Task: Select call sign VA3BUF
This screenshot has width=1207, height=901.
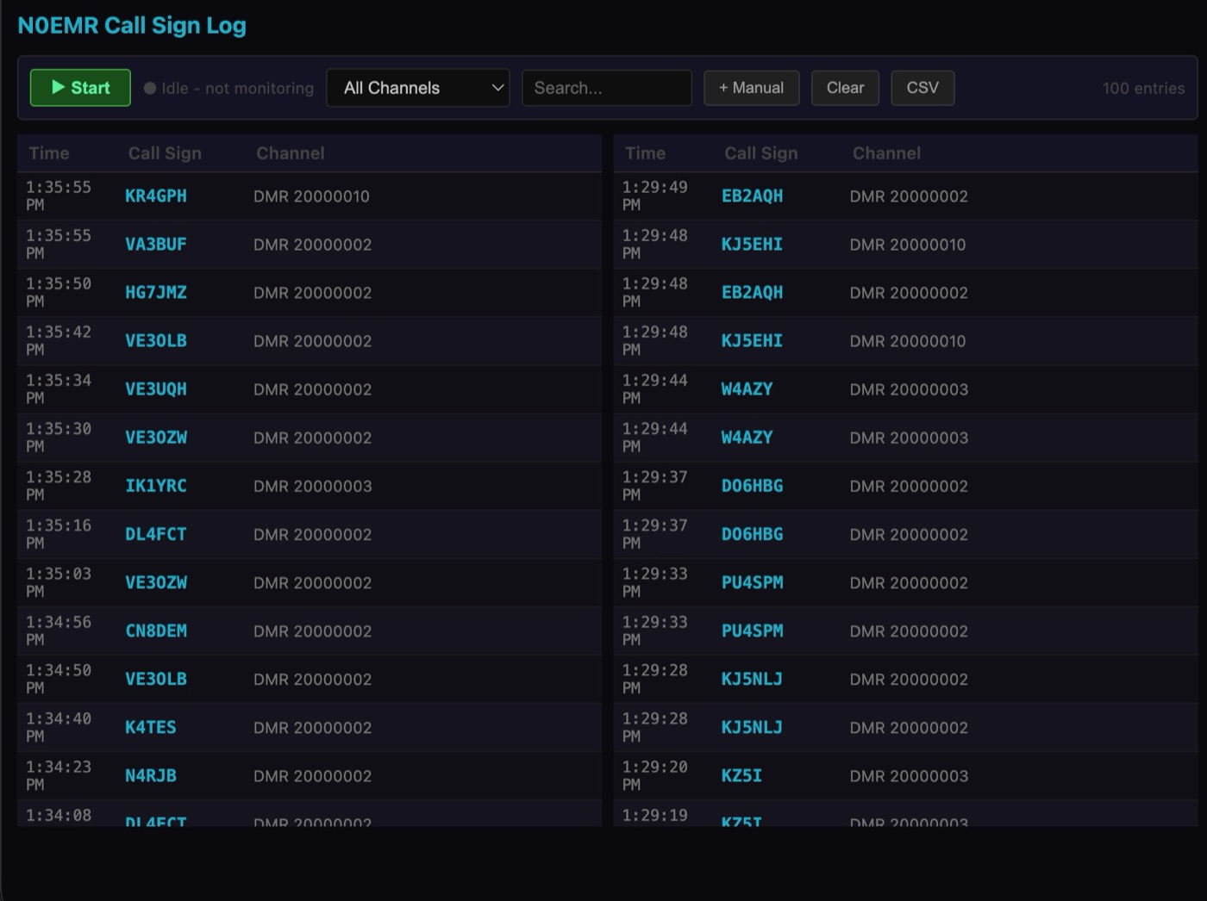Action: [156, 244]
